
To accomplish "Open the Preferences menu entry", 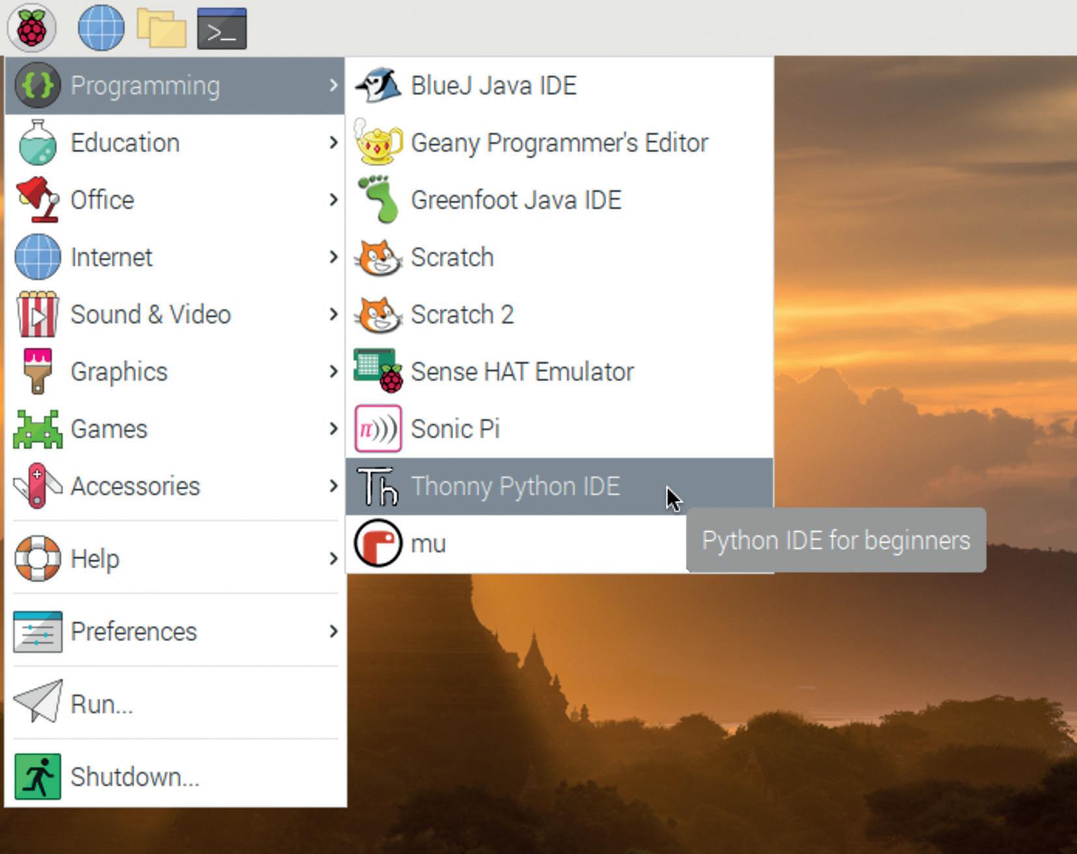I will [x=175, y=631].
